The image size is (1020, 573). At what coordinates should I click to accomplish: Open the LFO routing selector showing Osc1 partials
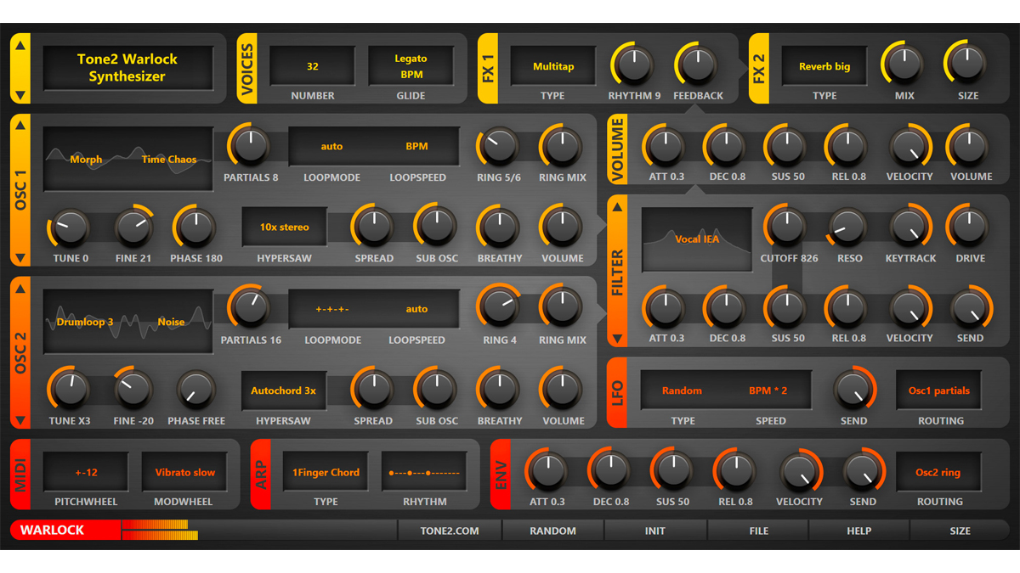pos(938,389)
